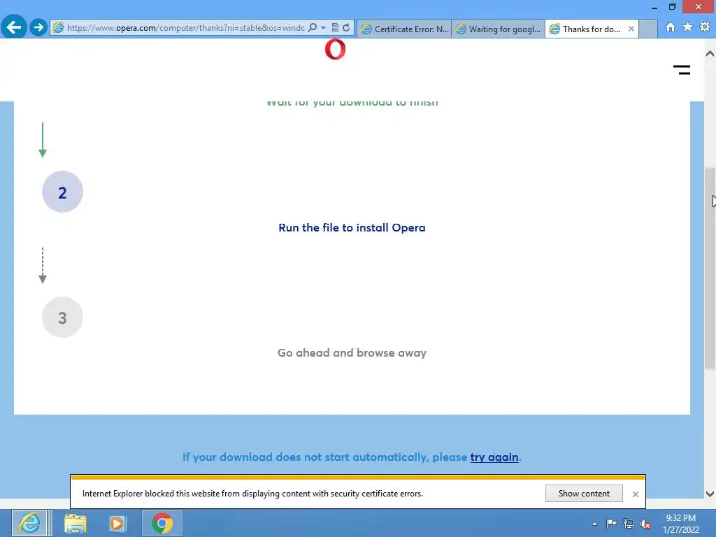Image resolution: width=716 pixels, height=537 pixels.
Task: Close the Thanks for do... tab
Action: point(631,29)
